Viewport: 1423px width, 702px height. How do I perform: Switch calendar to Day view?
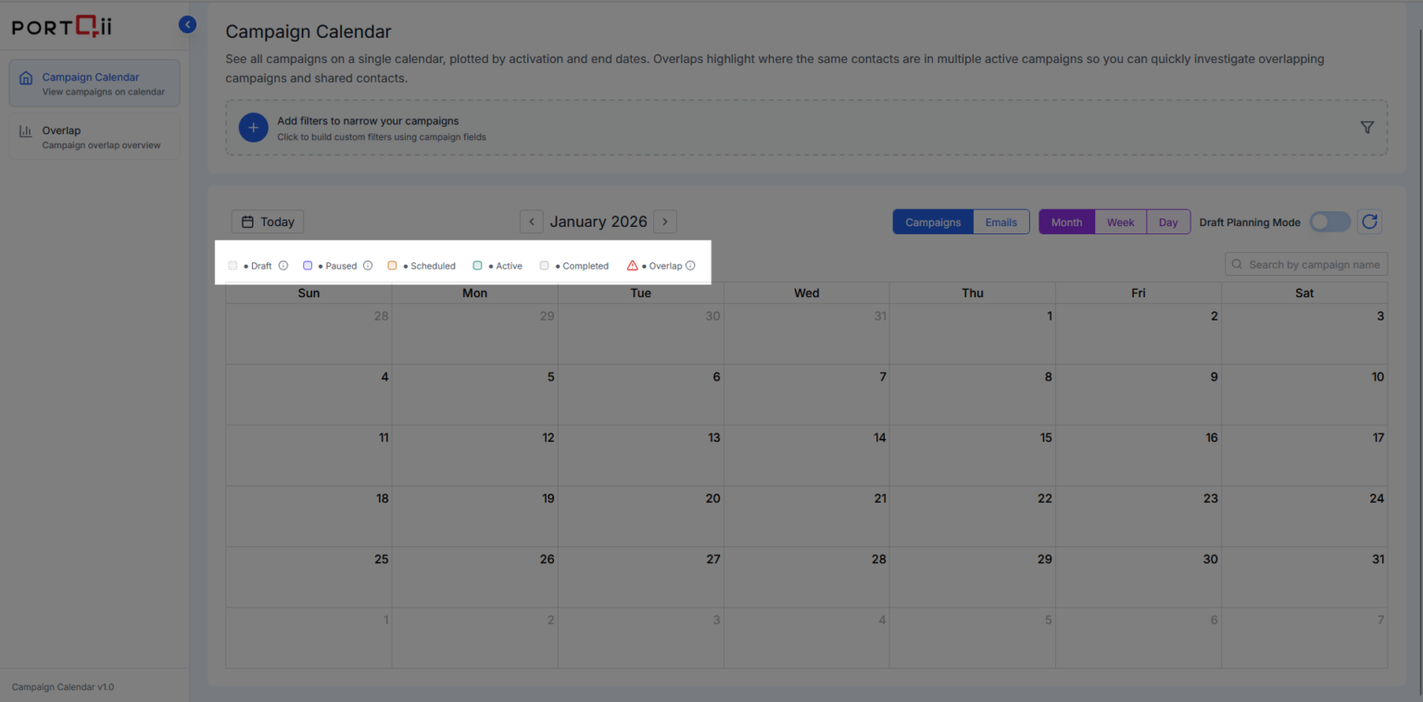(1167, 222)
